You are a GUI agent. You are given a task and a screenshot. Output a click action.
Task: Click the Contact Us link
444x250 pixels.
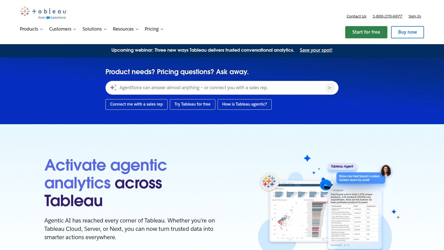coord(356,16)
